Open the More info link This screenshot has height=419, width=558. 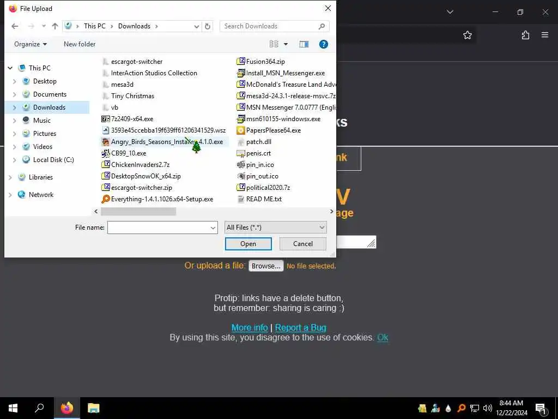tap(250, 327)
